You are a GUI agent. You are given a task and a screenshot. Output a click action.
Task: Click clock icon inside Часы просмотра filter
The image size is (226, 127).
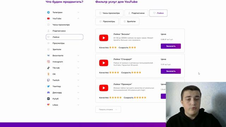[100, 13]
